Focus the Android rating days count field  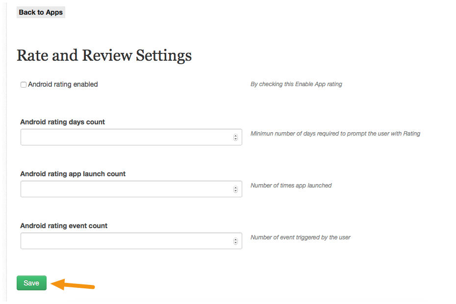tap(131, 137)
